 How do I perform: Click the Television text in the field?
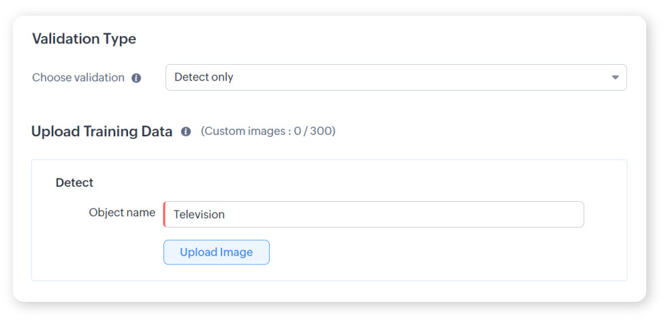[199, 215]
